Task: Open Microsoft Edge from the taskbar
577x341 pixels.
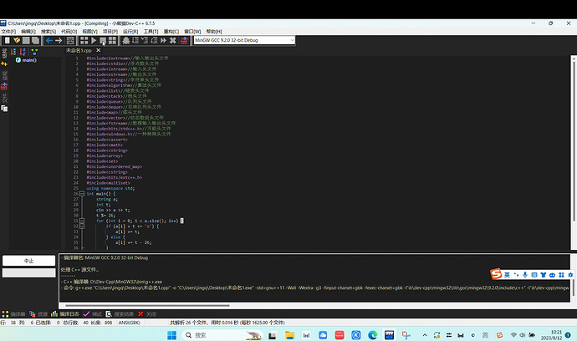Action: coord(373,335)
